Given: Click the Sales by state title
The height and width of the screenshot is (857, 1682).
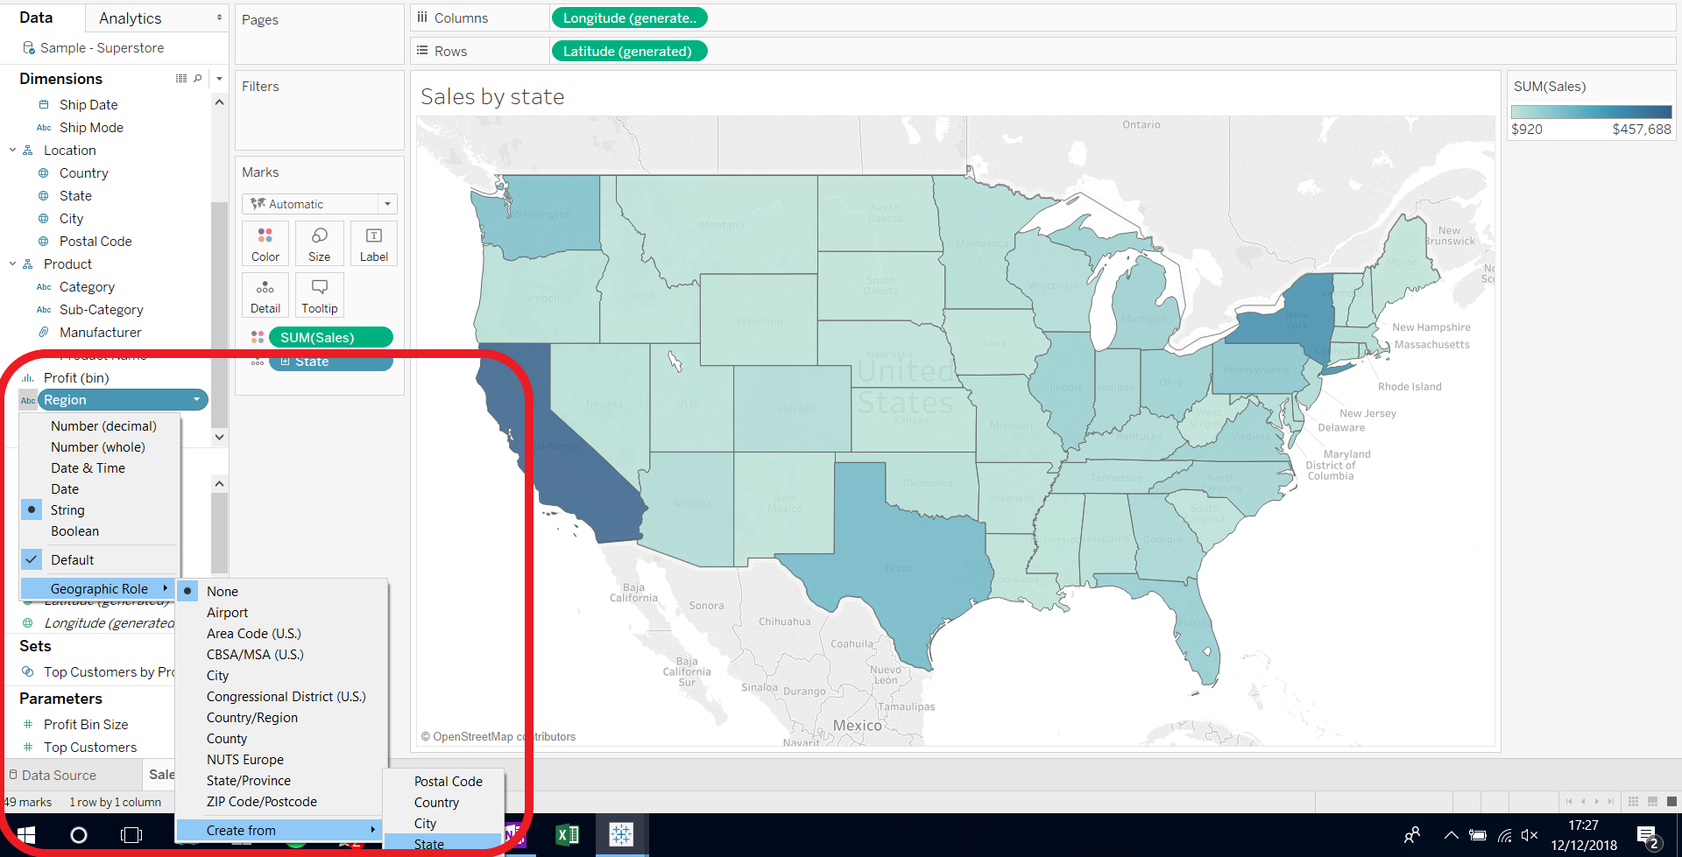Looking at the screenshot, I should coord(492,96).
